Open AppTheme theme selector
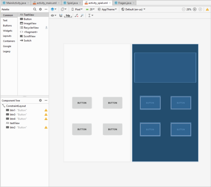The height and width of the screenshot is (187, 211). (x=107, y=9)
